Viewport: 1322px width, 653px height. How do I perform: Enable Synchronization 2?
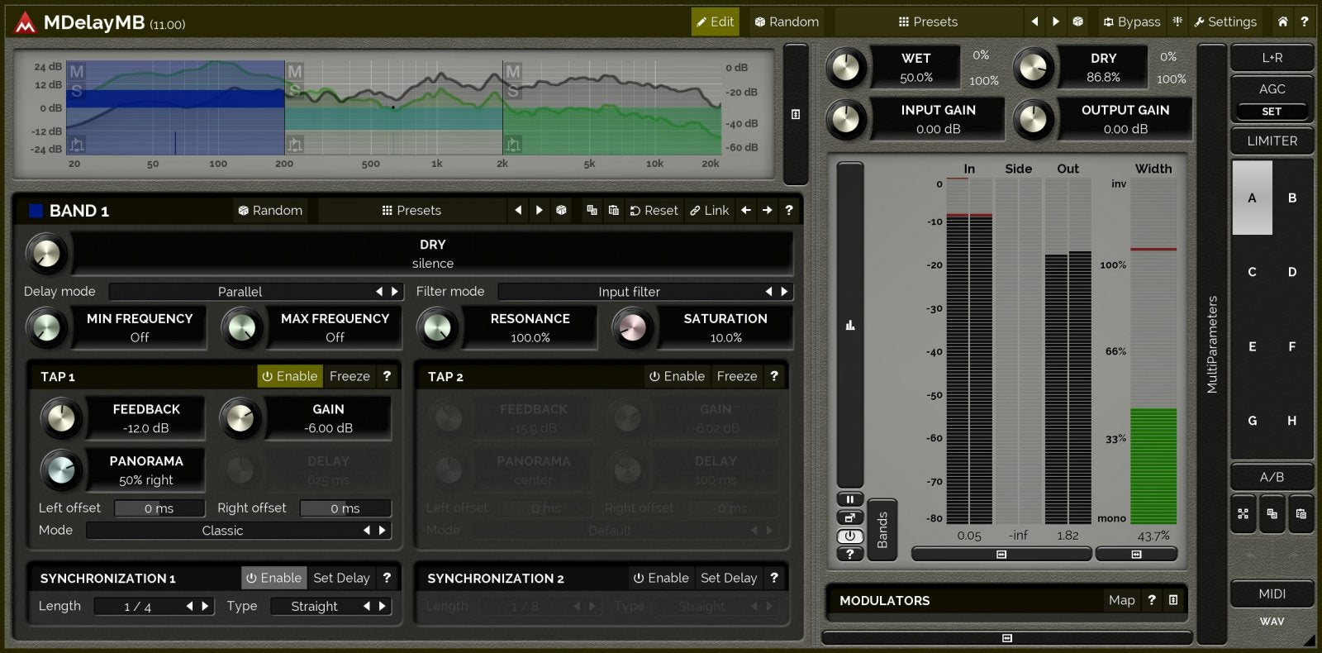tap(661, 578)
